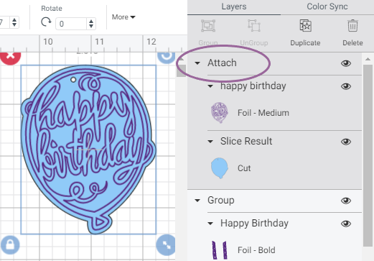The width and height of the screenshot is (374, 261).
Task: Click the Rotate arrow icon
Action: pos(46,22)
